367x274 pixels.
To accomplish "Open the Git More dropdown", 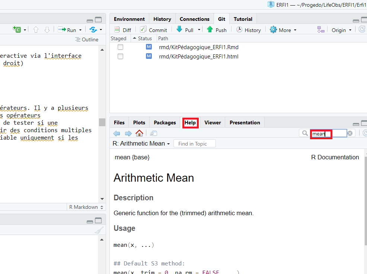I will tap(283, 30).
